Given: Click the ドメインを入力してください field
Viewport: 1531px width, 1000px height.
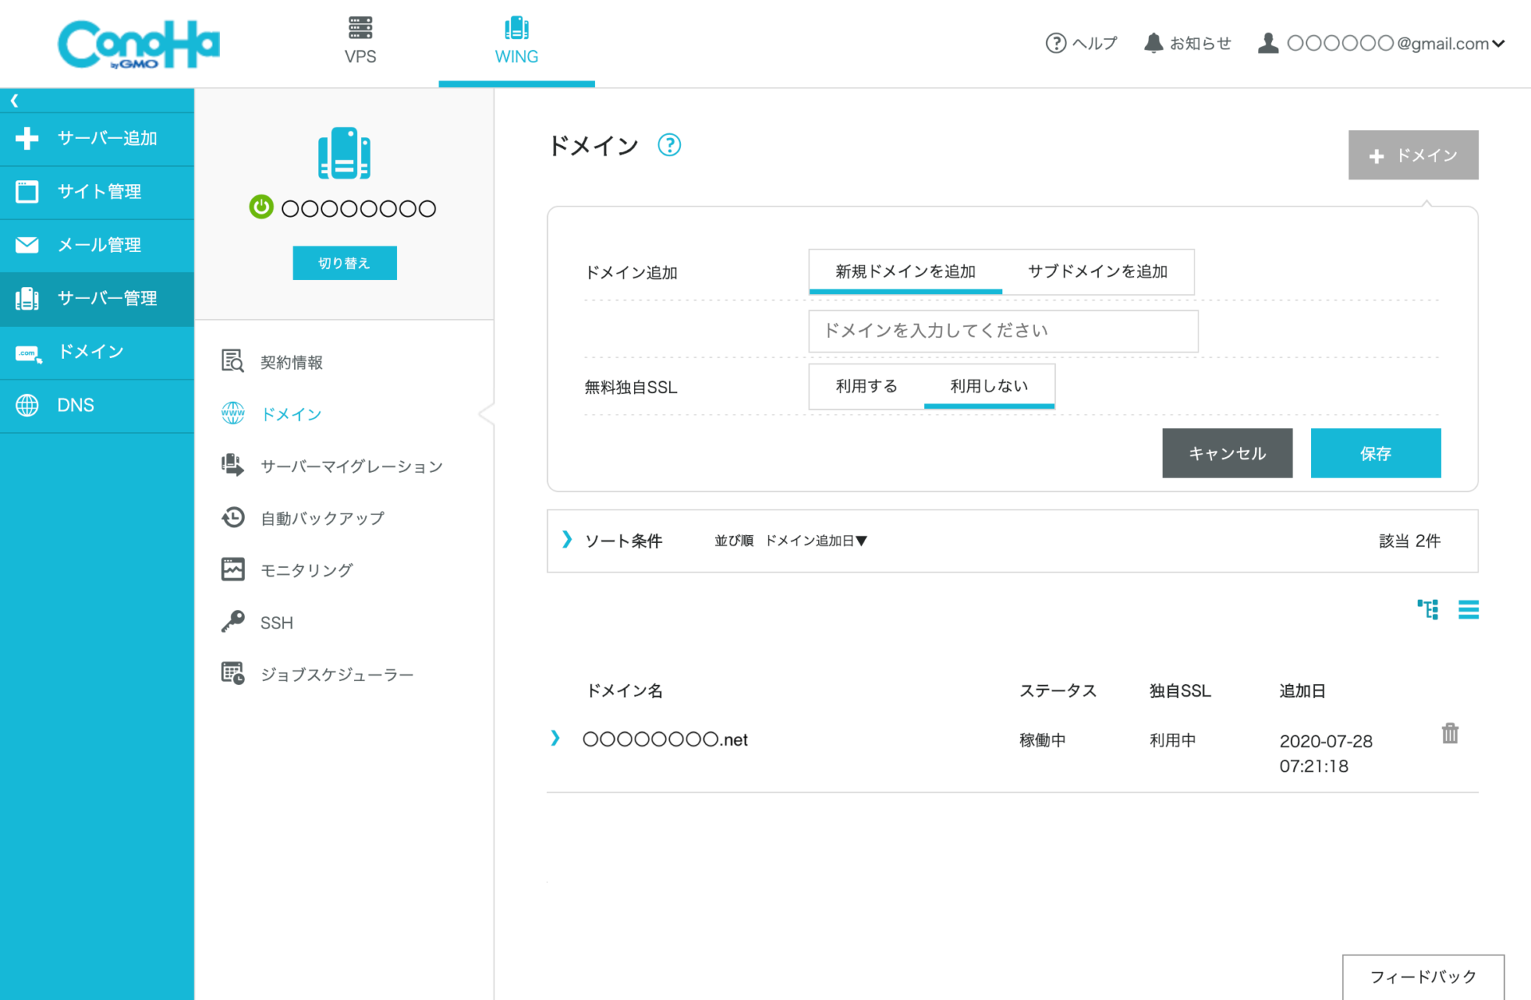Looking at the screenshot, I should (1002, 331).
